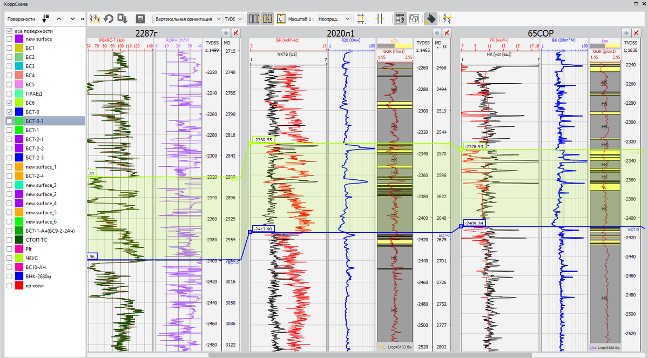
Task: Click the save image icon in toolbar
Action: tap(140, 18)
